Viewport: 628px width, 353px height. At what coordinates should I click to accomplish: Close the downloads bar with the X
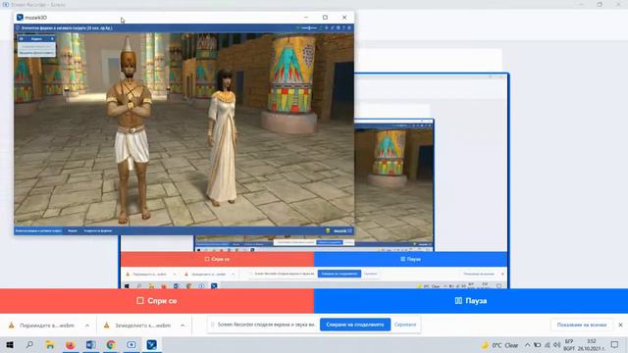tap(620, 325)
